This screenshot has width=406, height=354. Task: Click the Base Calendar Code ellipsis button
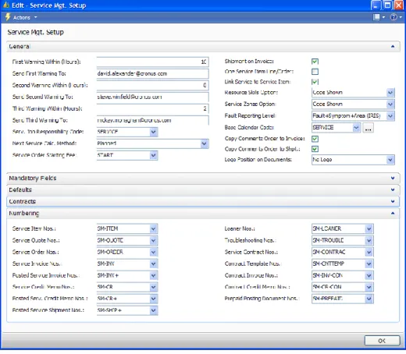[368, 128]
